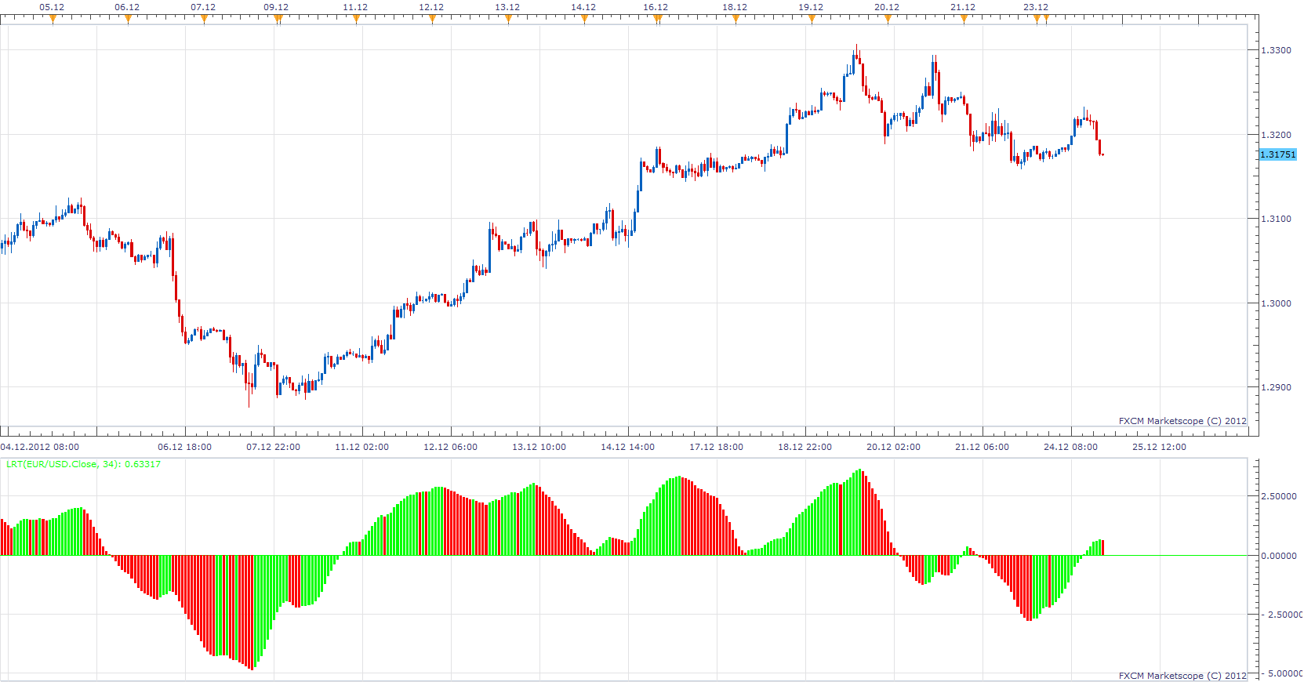Viewport: 1304px width, 682px height.
Task: Click the 1.3000 price axis label
Action: click(1276, 303)
